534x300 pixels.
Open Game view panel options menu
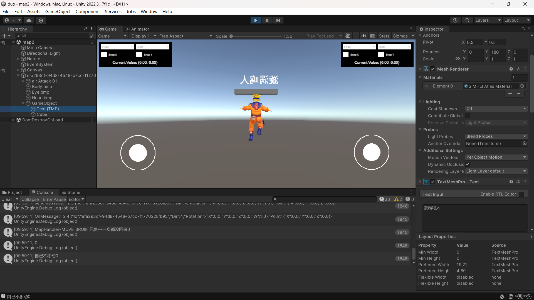tap(411, 29)
